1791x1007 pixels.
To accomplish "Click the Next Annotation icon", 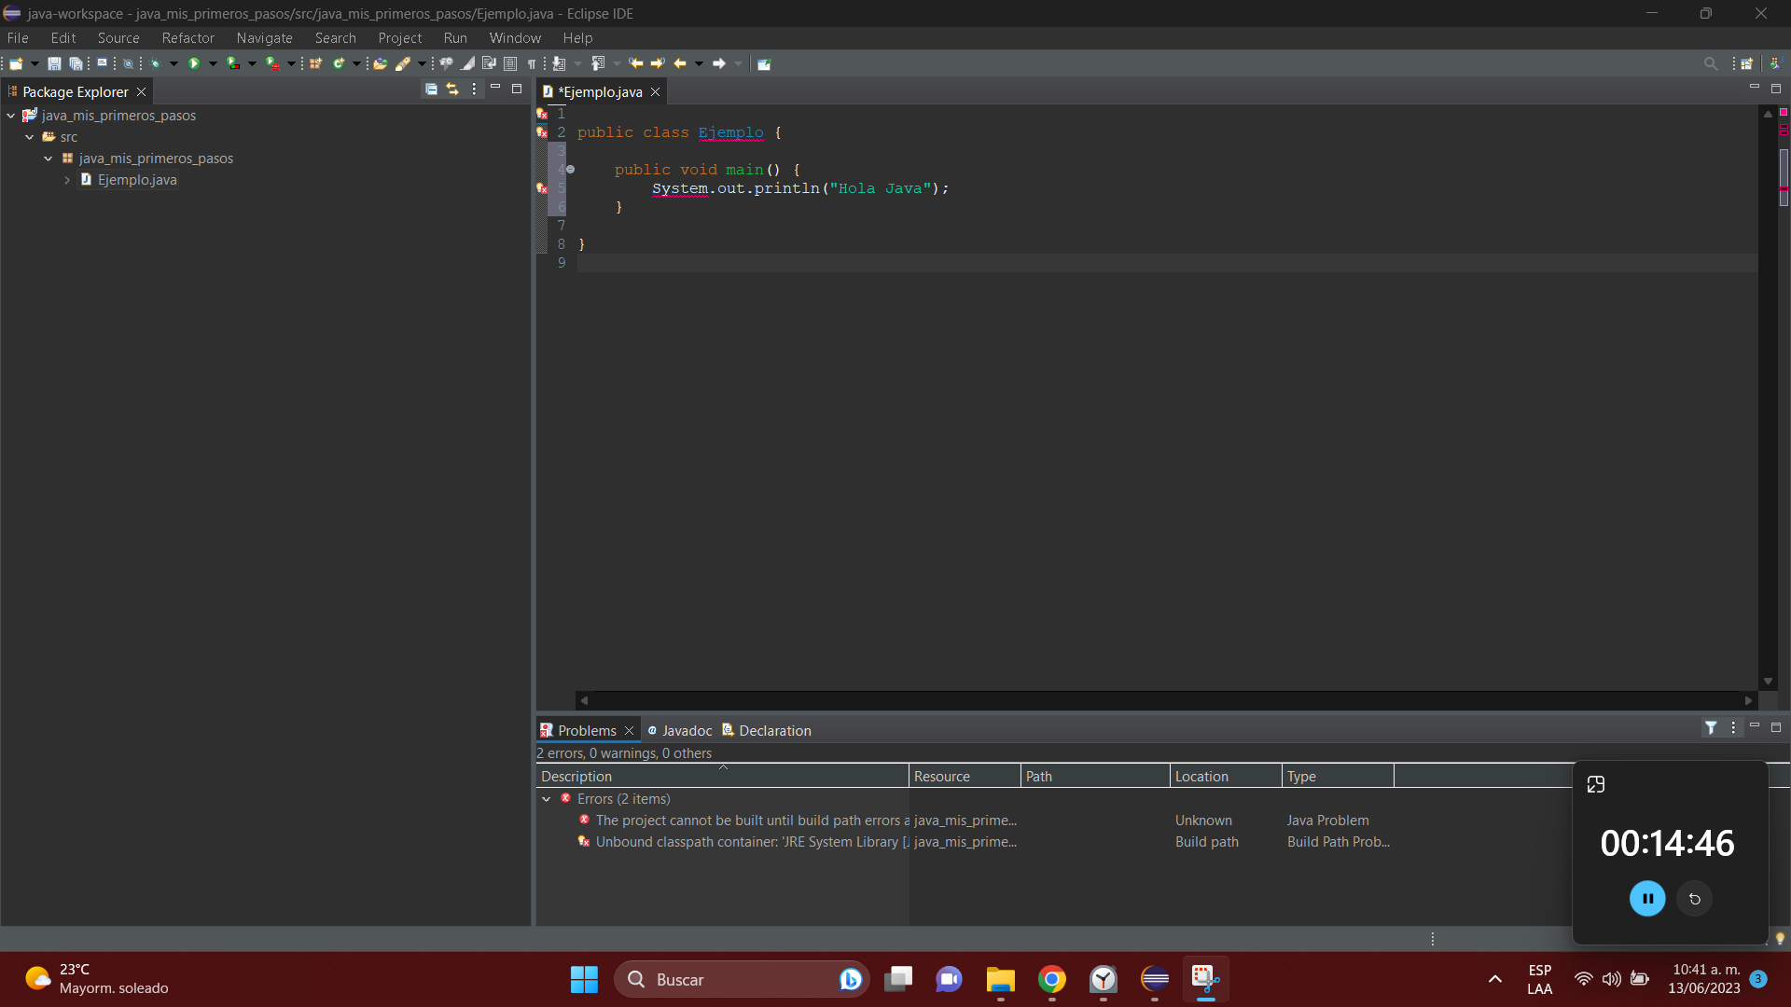I will (x=558, y=63).
